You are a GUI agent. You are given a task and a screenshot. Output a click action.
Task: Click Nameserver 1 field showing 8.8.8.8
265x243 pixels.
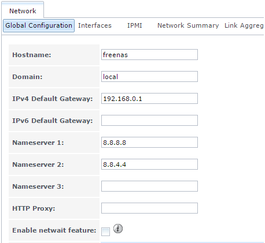coord(149,143)
